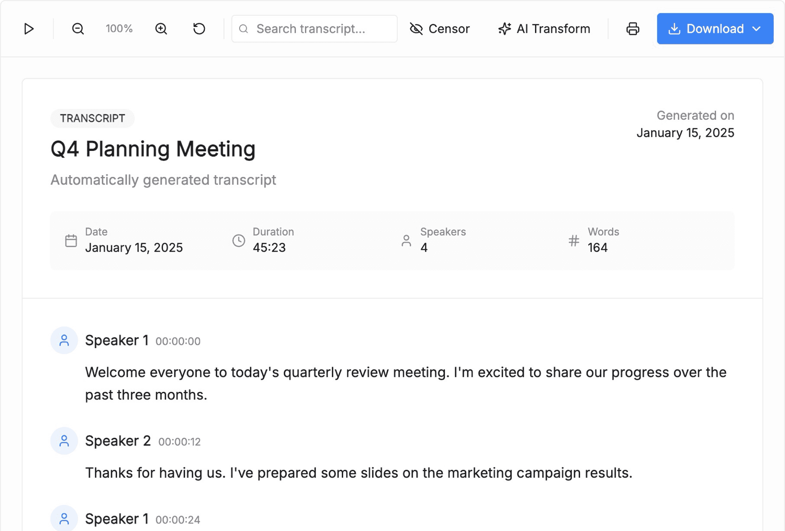The width and height of the screenshot is (785, 531).
Task: Zoom in the transcript view
Action: [161, 29]
